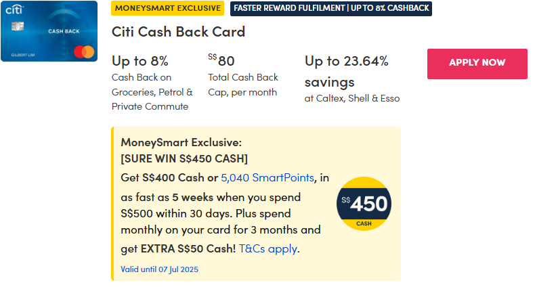535x287 pixels.
Task: Select the MoneySmart Exclusive yellow badge
Action: 168,8
